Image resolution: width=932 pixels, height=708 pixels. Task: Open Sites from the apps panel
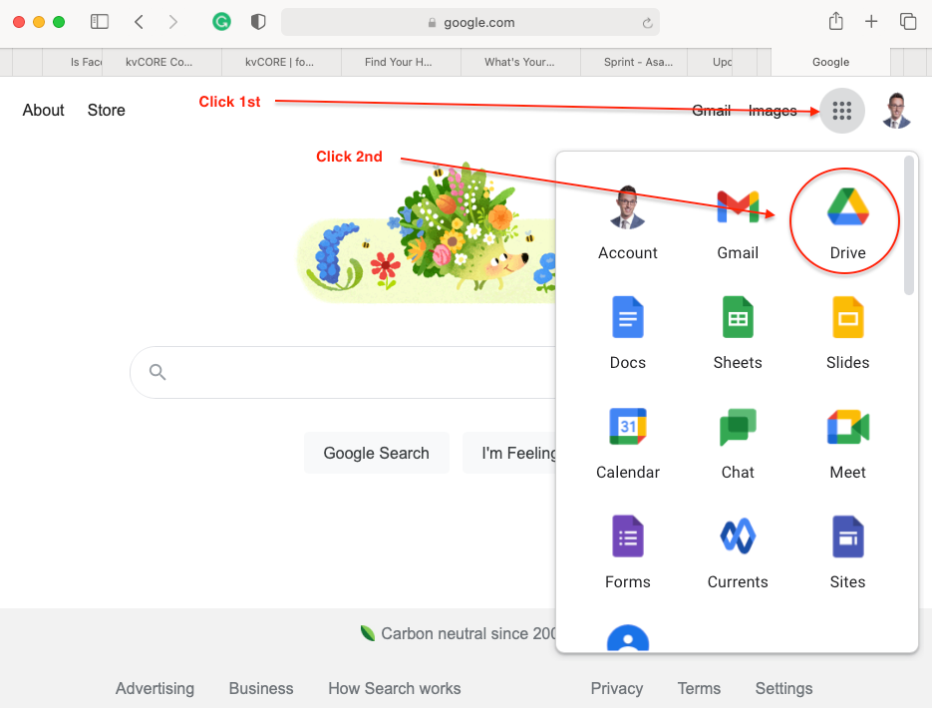click(x=847, y=552)
